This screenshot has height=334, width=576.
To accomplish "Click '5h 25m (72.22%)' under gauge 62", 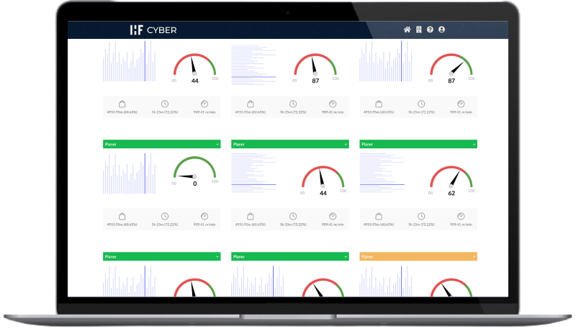I will point(421,225).
